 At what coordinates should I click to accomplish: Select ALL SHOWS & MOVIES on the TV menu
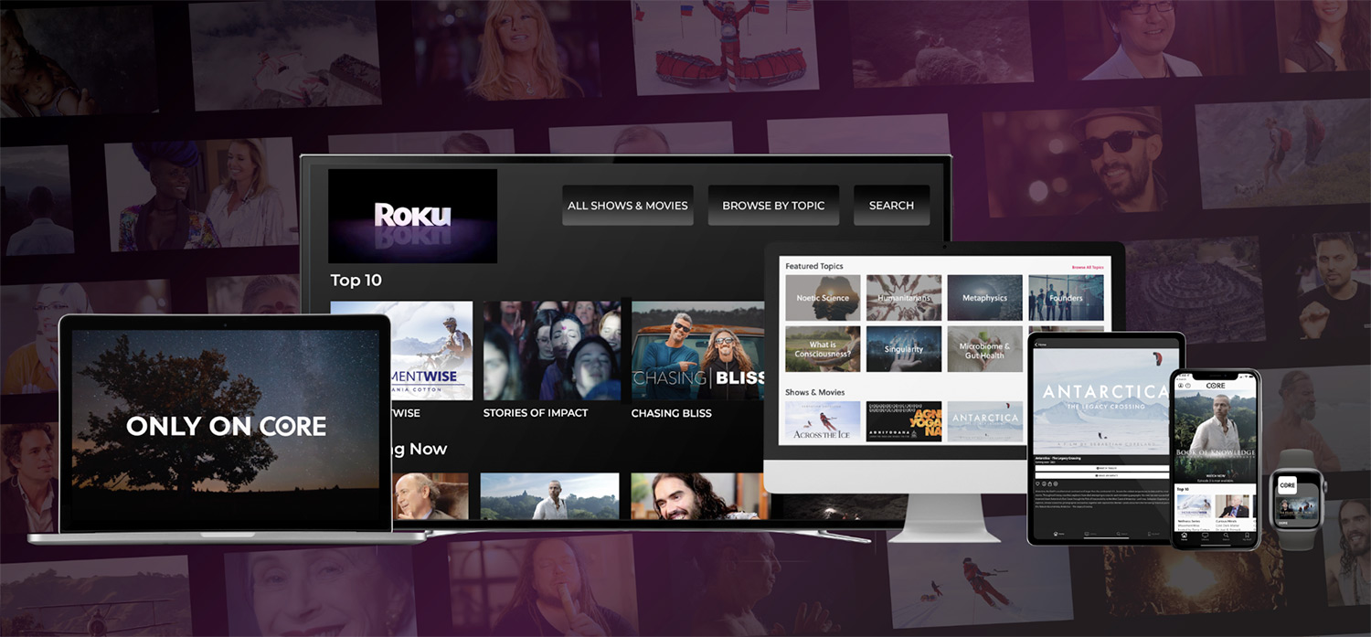628,205
